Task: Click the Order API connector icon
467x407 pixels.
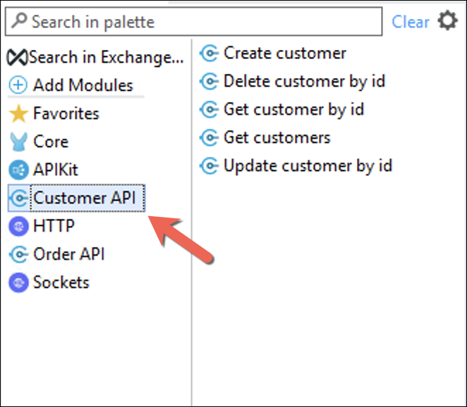Action: click(19, 254)
